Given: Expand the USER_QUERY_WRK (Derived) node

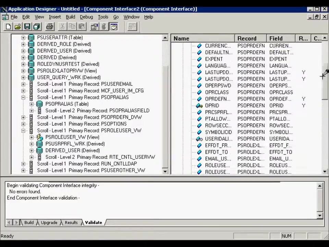Looking at the screenshot, I should pyautogui.click(x=23, y=78).
